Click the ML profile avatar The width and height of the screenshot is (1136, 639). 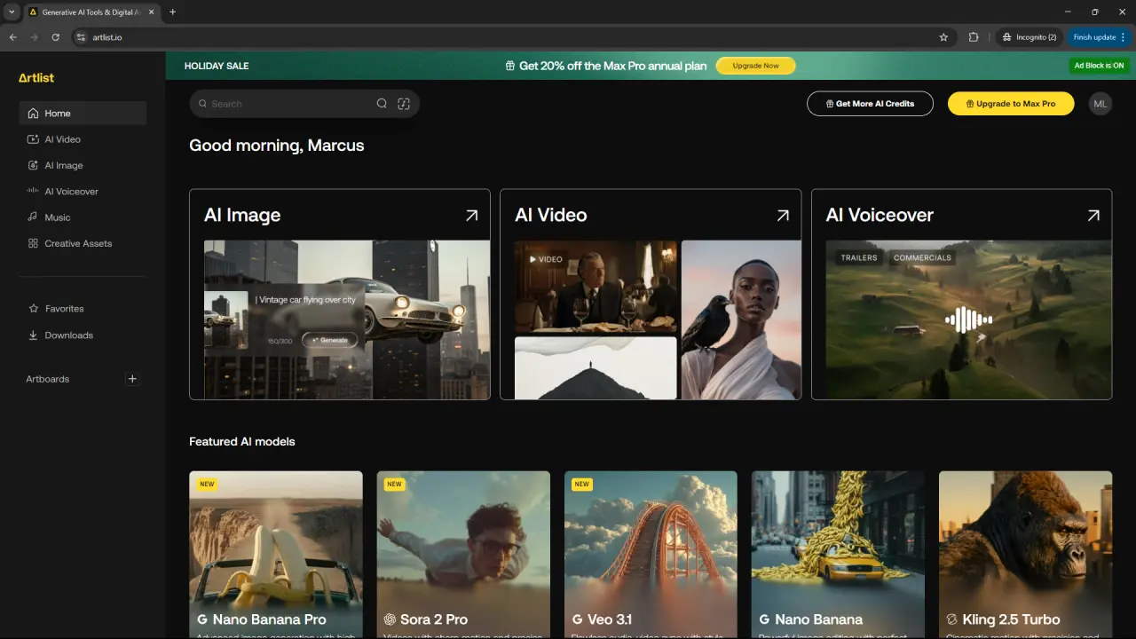pyautogui.click(x=1100, y=104)
